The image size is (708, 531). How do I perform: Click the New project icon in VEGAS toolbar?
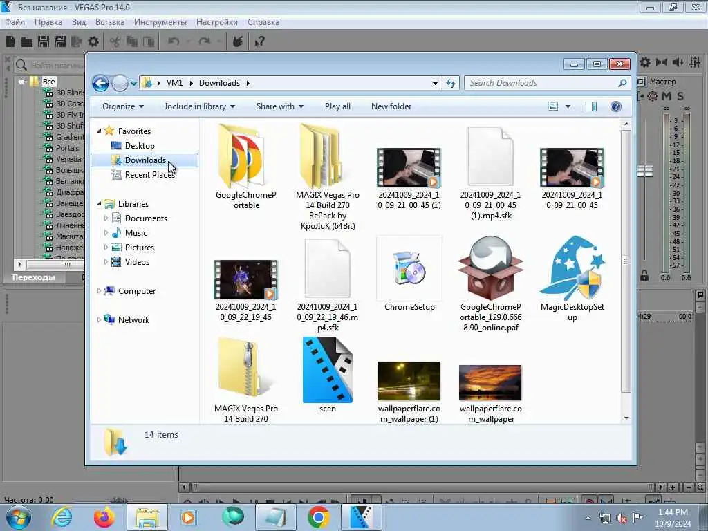[x=10, y=42]
